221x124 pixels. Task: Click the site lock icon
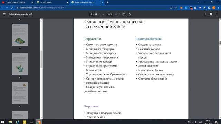coord(18,8)
